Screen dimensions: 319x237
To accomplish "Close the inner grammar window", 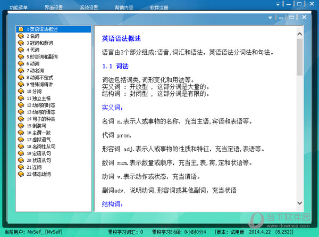I will 304,17.
